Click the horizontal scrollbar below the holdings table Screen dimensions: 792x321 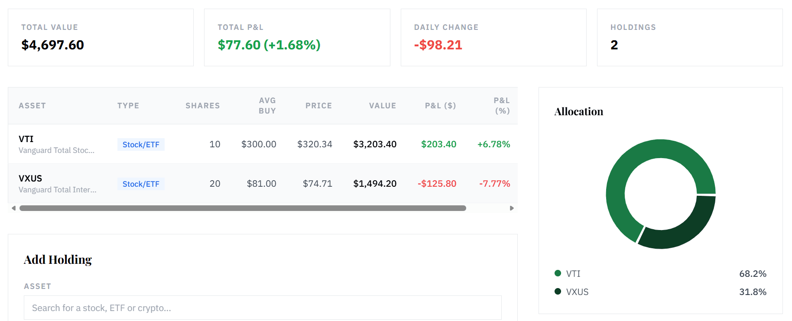(x=243, y=208)
